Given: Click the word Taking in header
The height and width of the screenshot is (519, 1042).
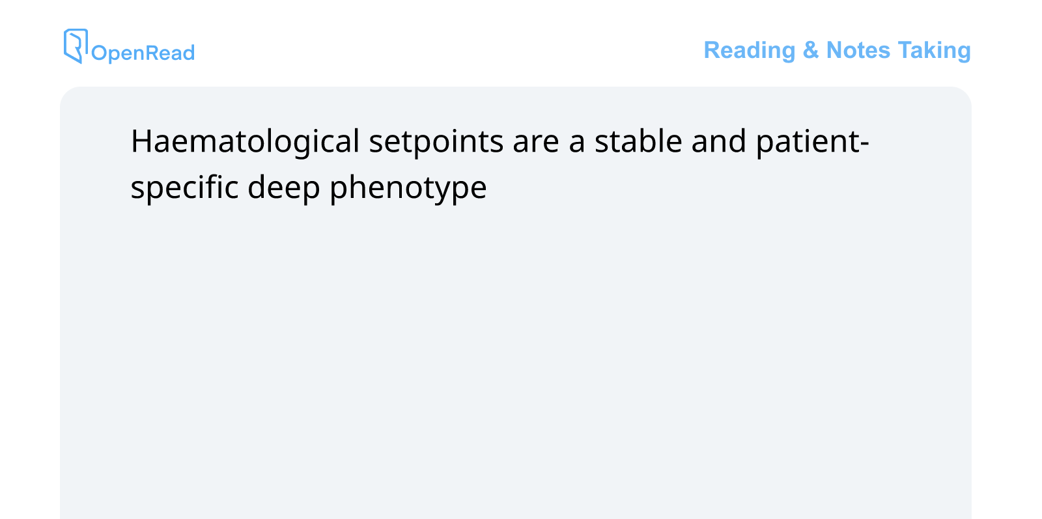Looking at the screenshot, I should pyautogui.click(x=935, y=50).
